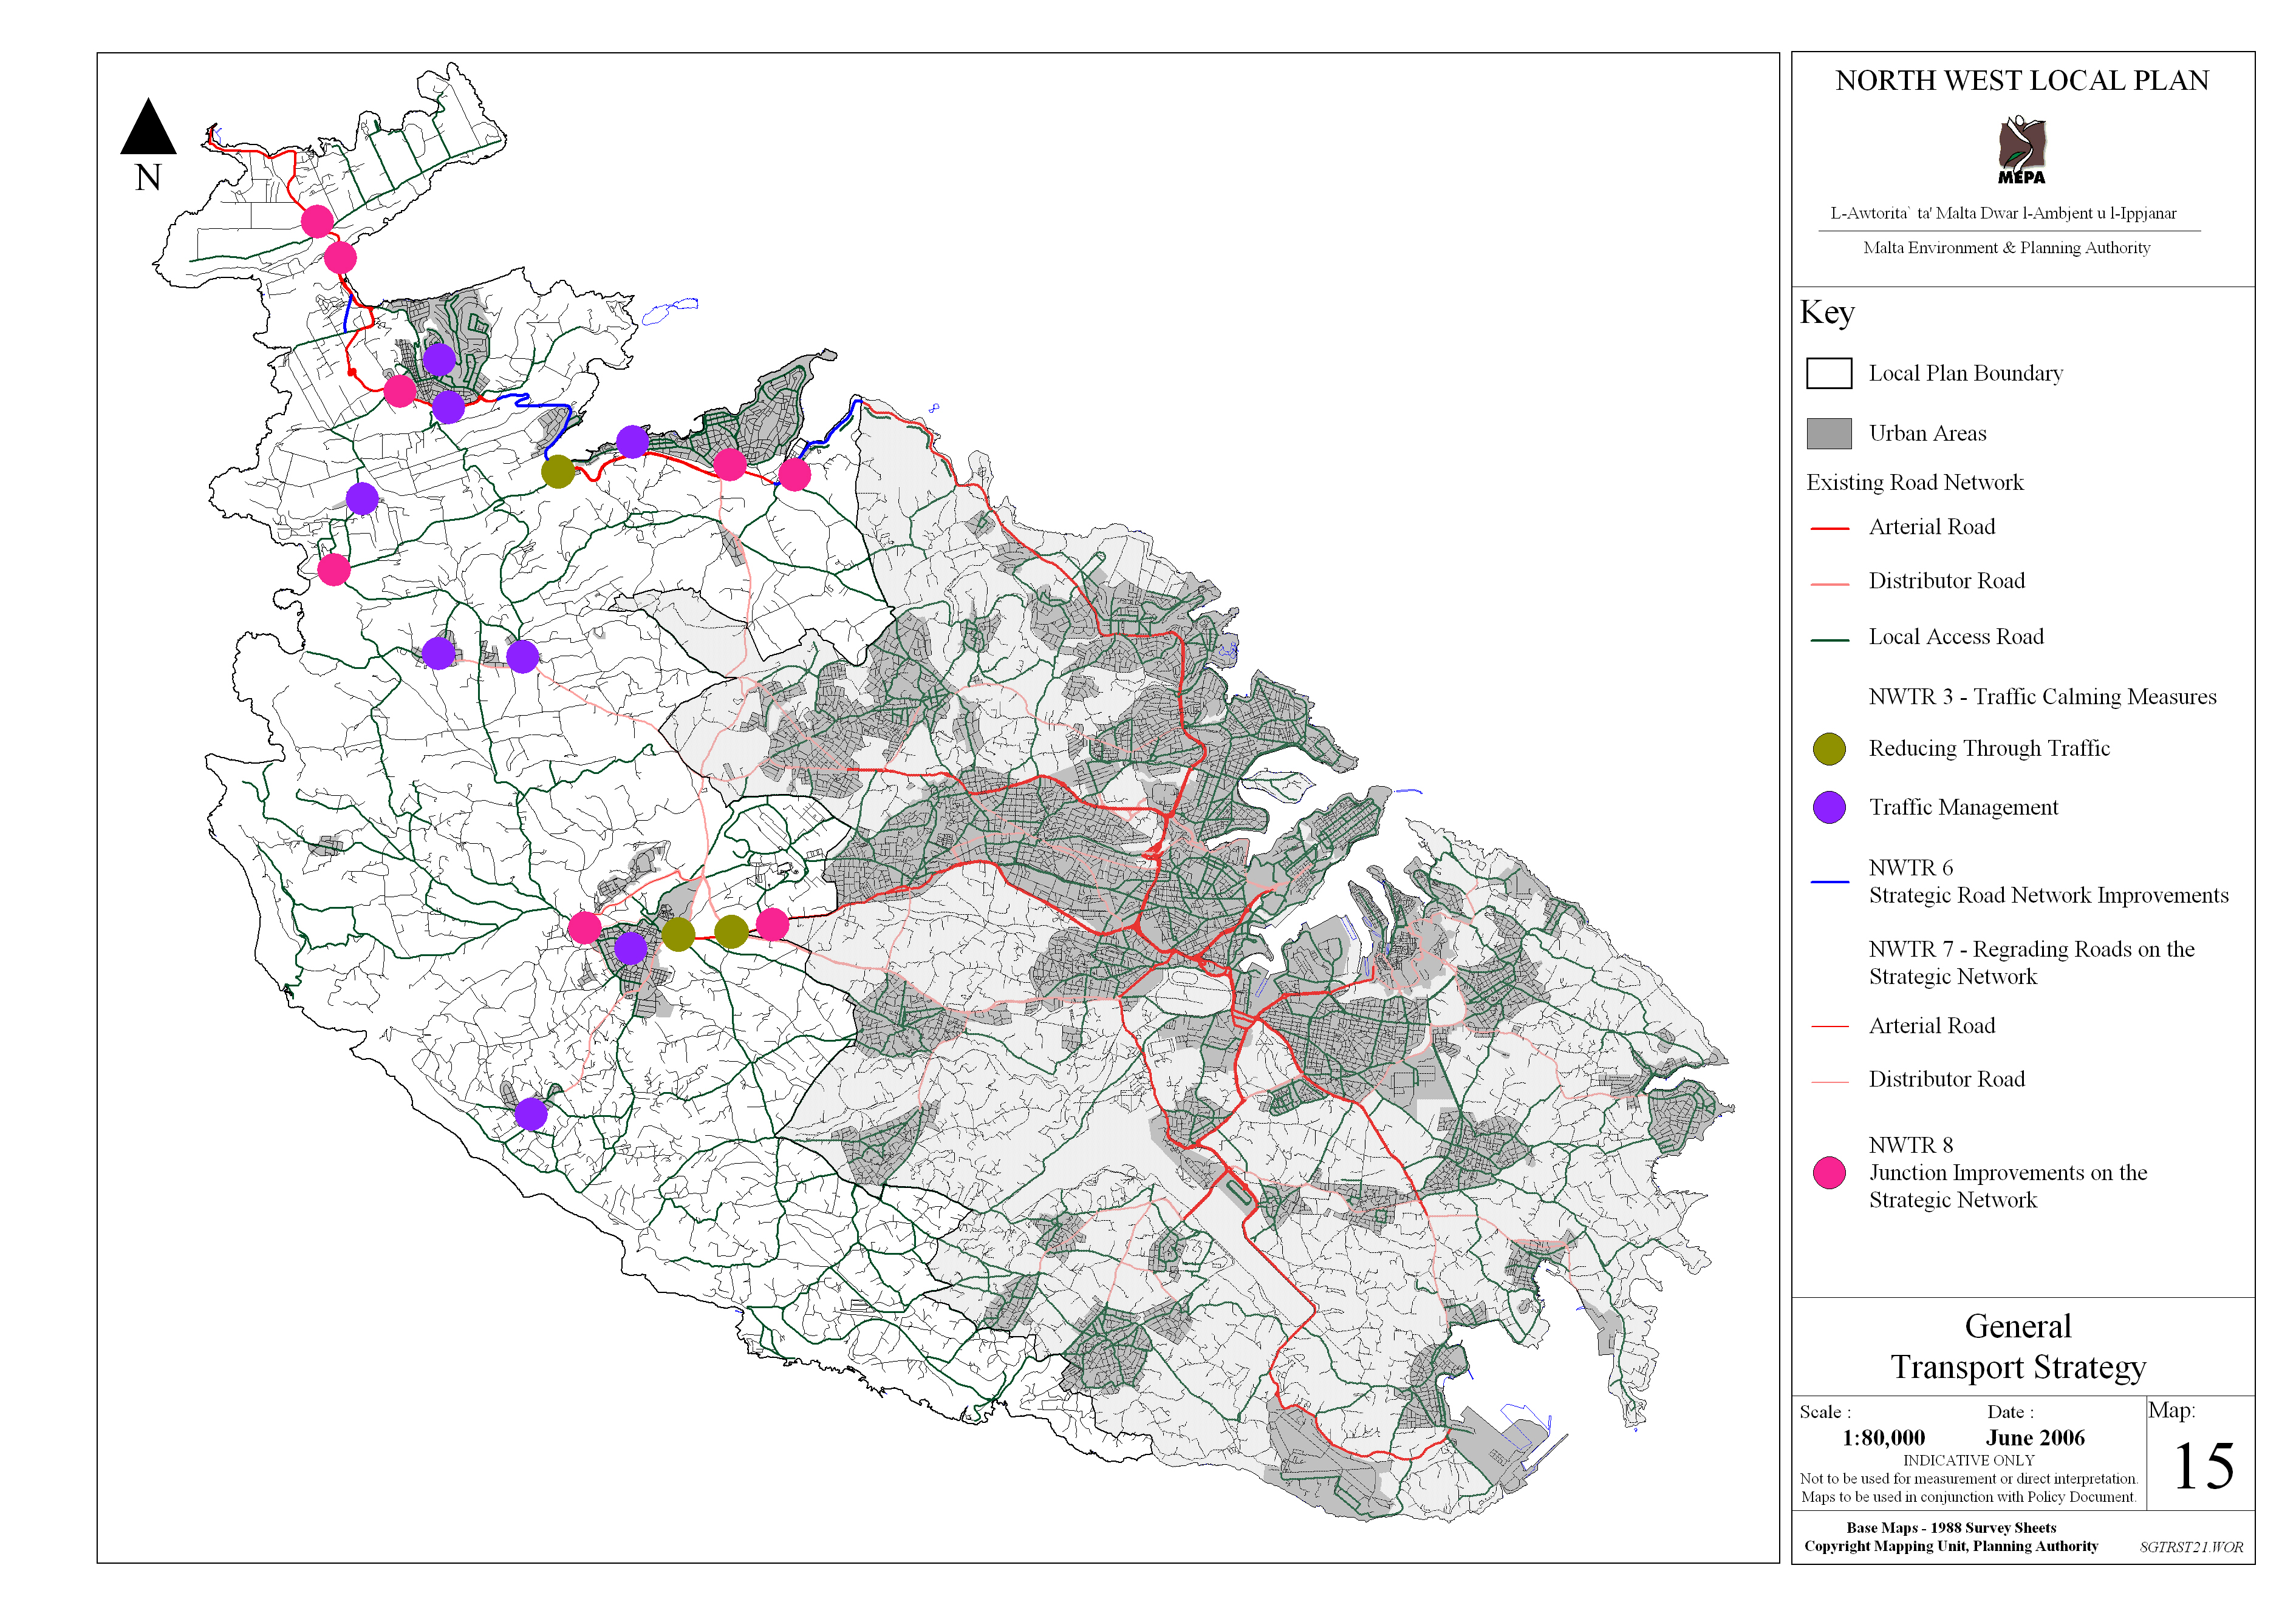Click 'Traffic Management' legend label
2296x1622 pixels.
point(1963,807)
